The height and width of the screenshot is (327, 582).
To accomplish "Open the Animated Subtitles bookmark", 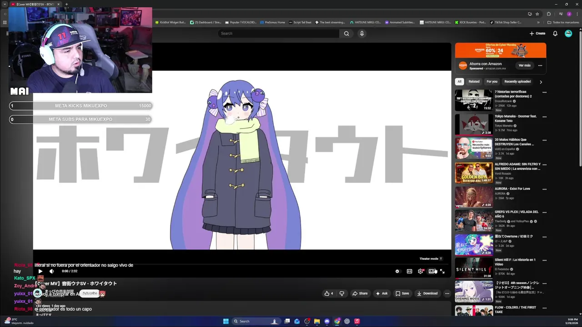I will point(400,22).
